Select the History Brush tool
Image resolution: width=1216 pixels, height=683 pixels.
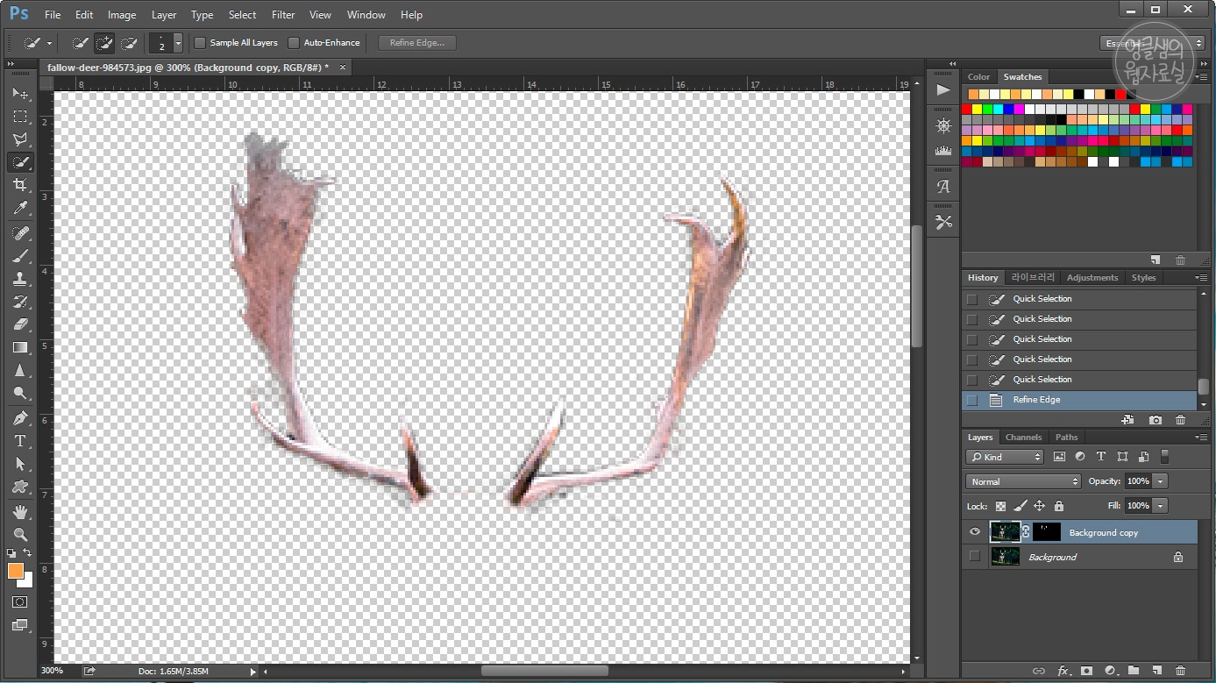[20, 302]
